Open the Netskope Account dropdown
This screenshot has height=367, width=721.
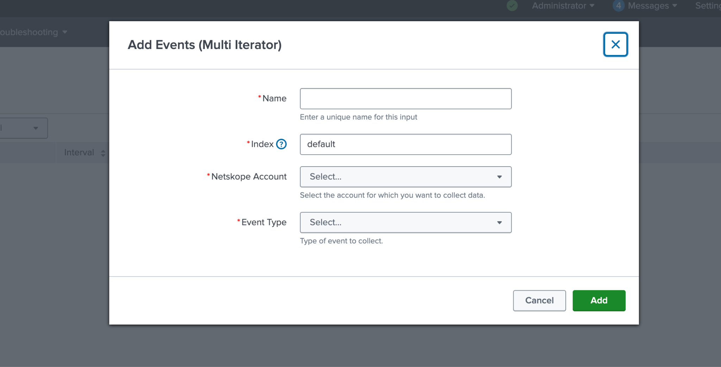(x=406, y=177)
